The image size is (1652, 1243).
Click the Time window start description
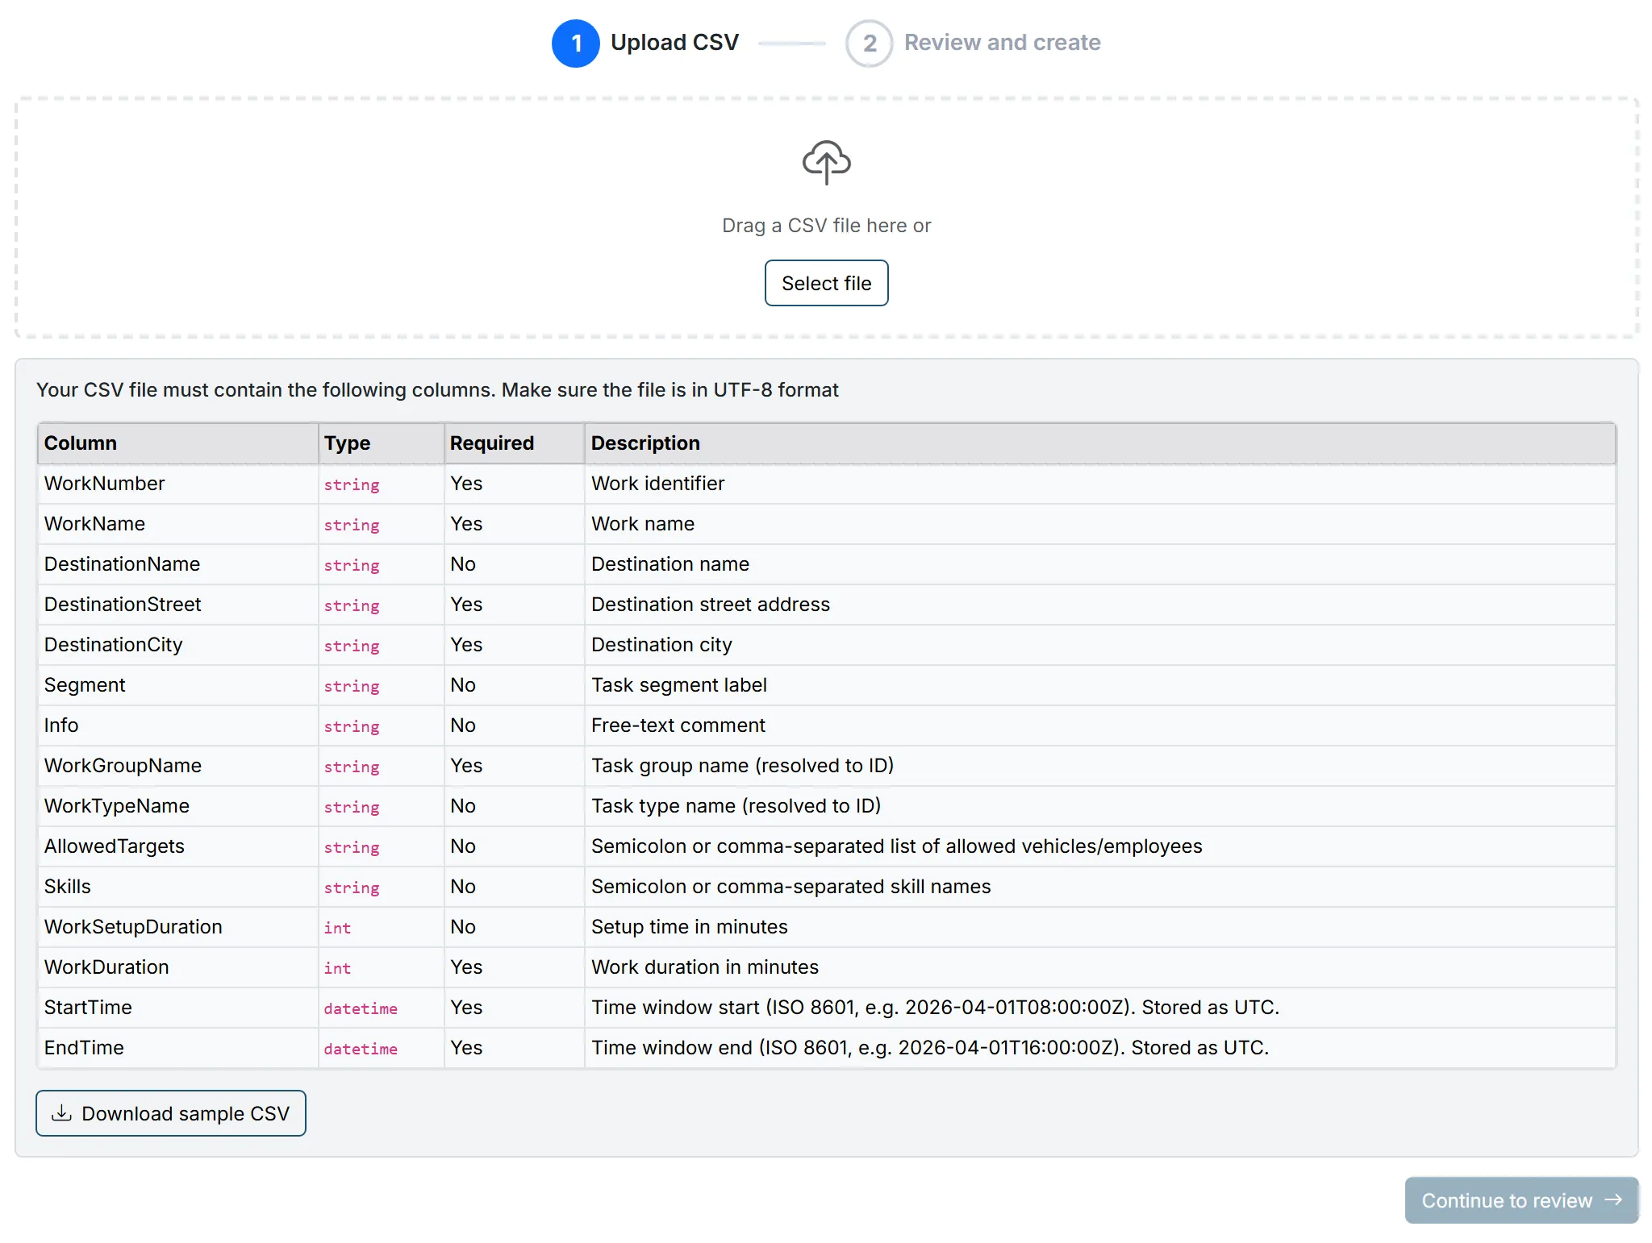[935, 1008]
